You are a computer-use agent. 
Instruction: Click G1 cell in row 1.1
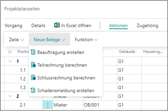click(x=129, y=70)
